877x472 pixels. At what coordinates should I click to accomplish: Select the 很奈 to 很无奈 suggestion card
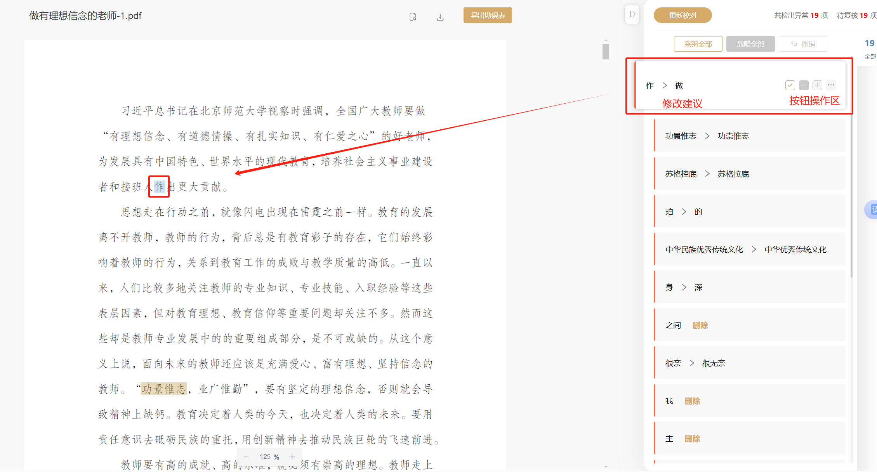click(750, 363)
